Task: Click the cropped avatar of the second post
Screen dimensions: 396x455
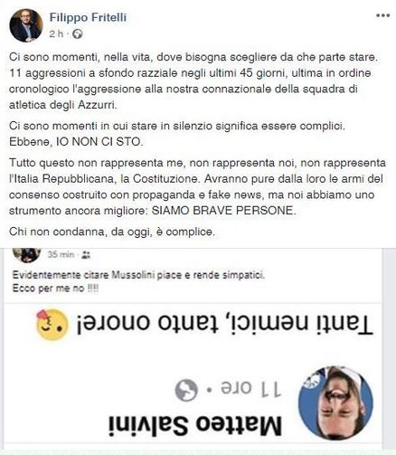Action: tap(27, 255)
